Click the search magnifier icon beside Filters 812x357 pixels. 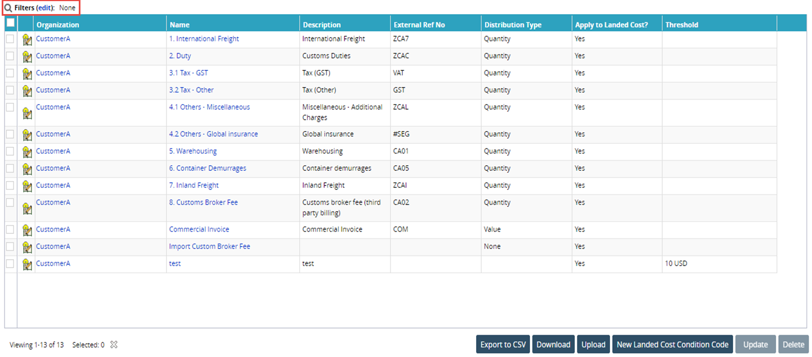tap(8, 8)
